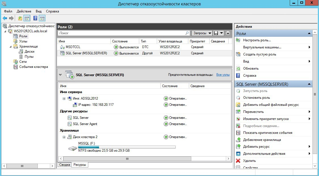Collapse the Хранилище tree node in left pane
This screenshot has width=319, height=176.
pyautogui.click(x=11, y=46)
